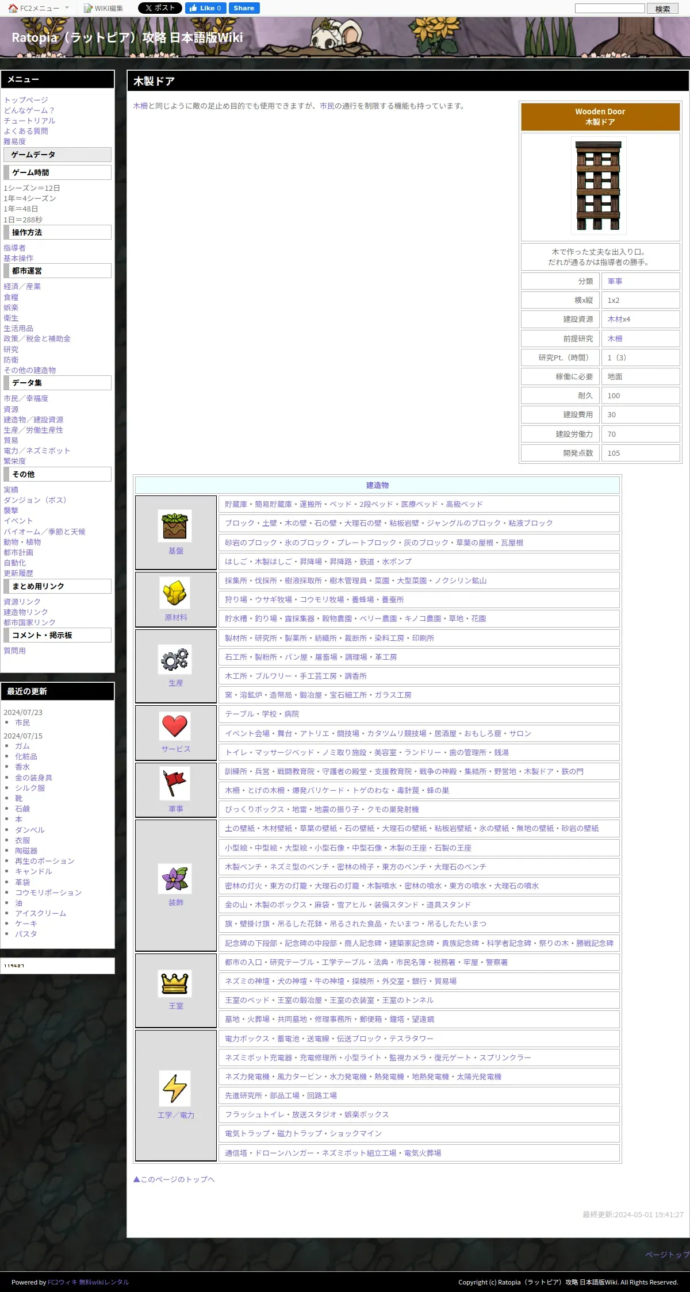Click the WIKI編集 edit icon
The height and width of the screenshot is (1292, 690).
(88, 8)
